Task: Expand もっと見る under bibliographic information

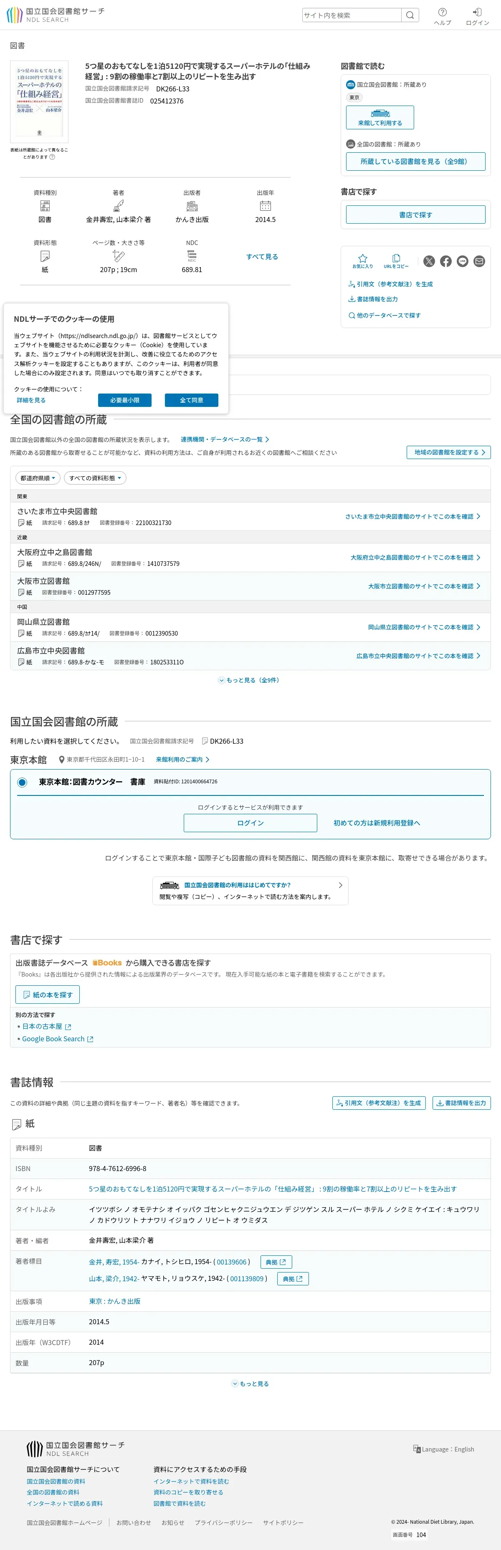Action: pos(250,1383)
